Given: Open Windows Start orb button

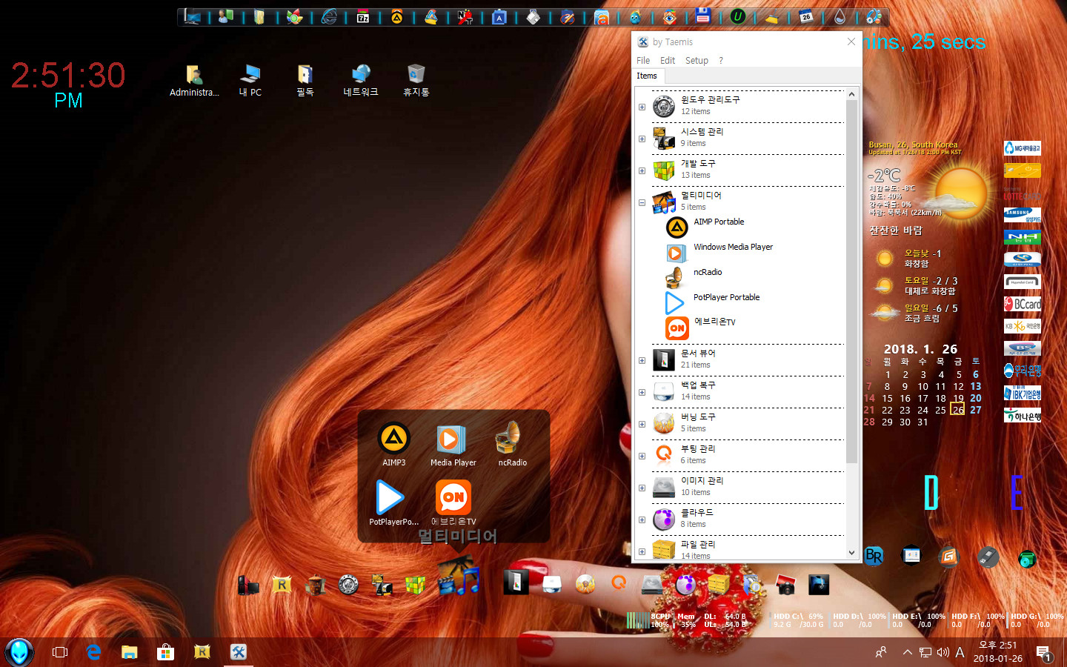Looking at the screenshot, I should click(x=19, y=652).
